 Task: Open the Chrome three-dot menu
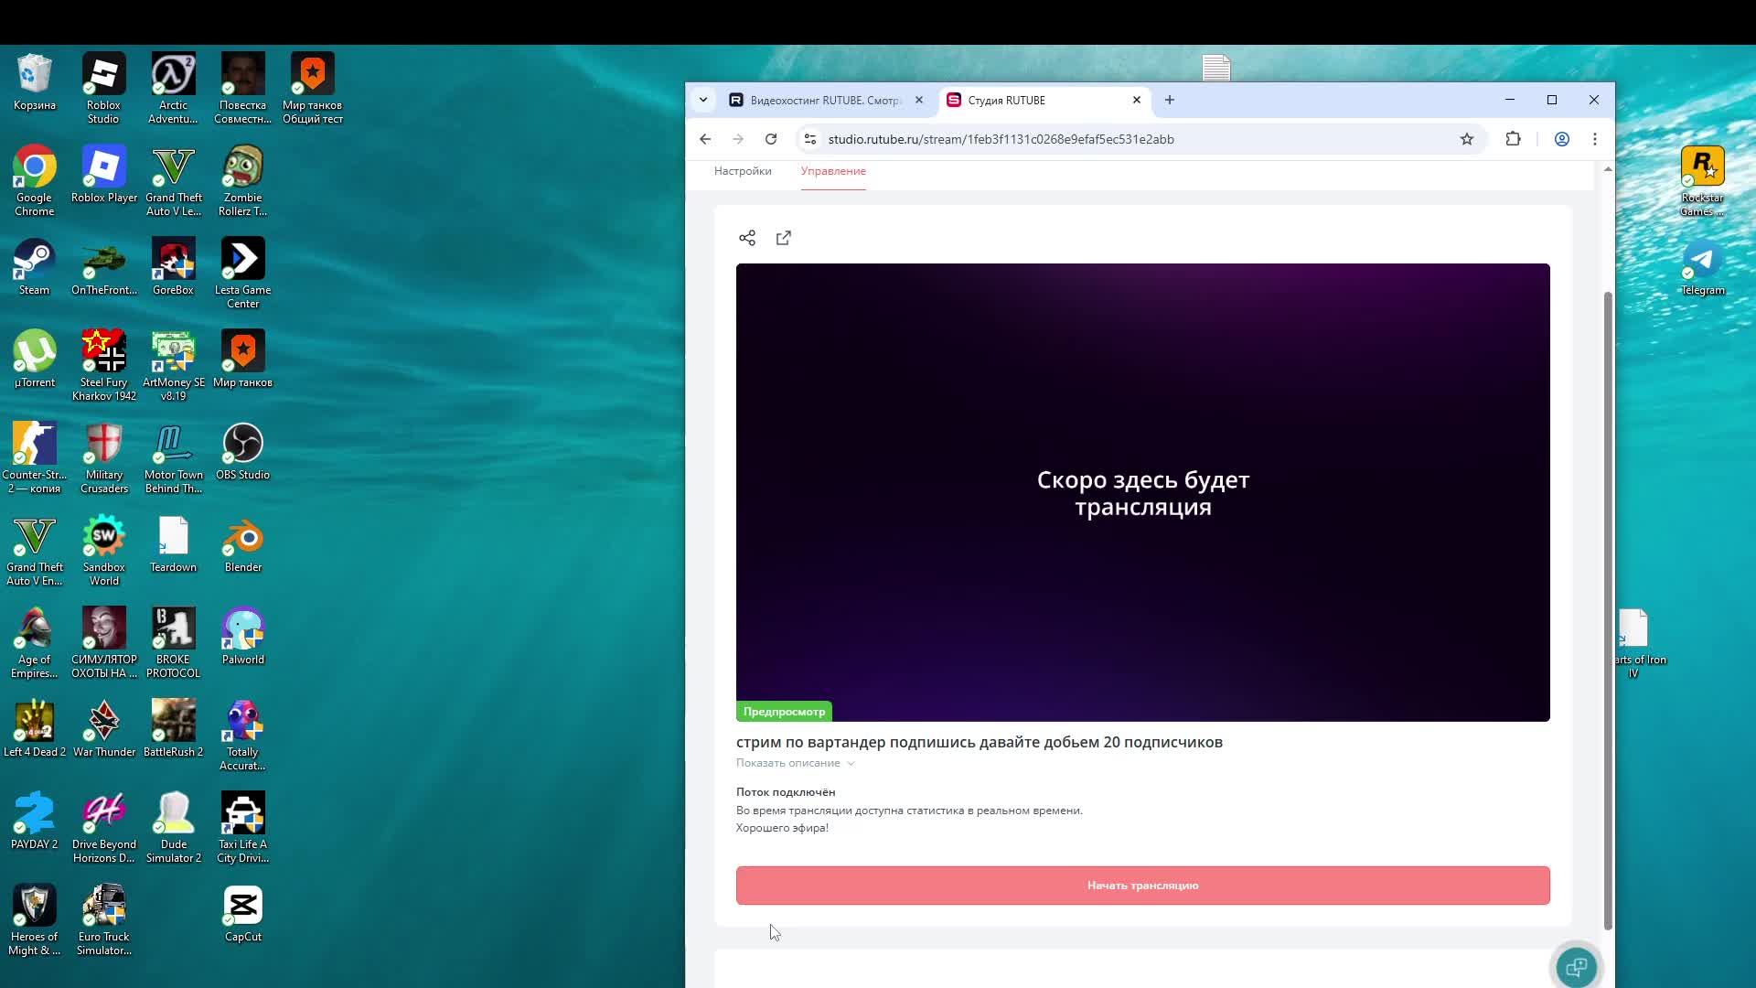click(x=1595, y=139)
